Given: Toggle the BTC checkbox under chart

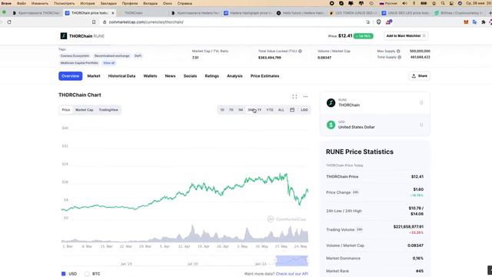Looking at the screenshot, I should [87, 274].
